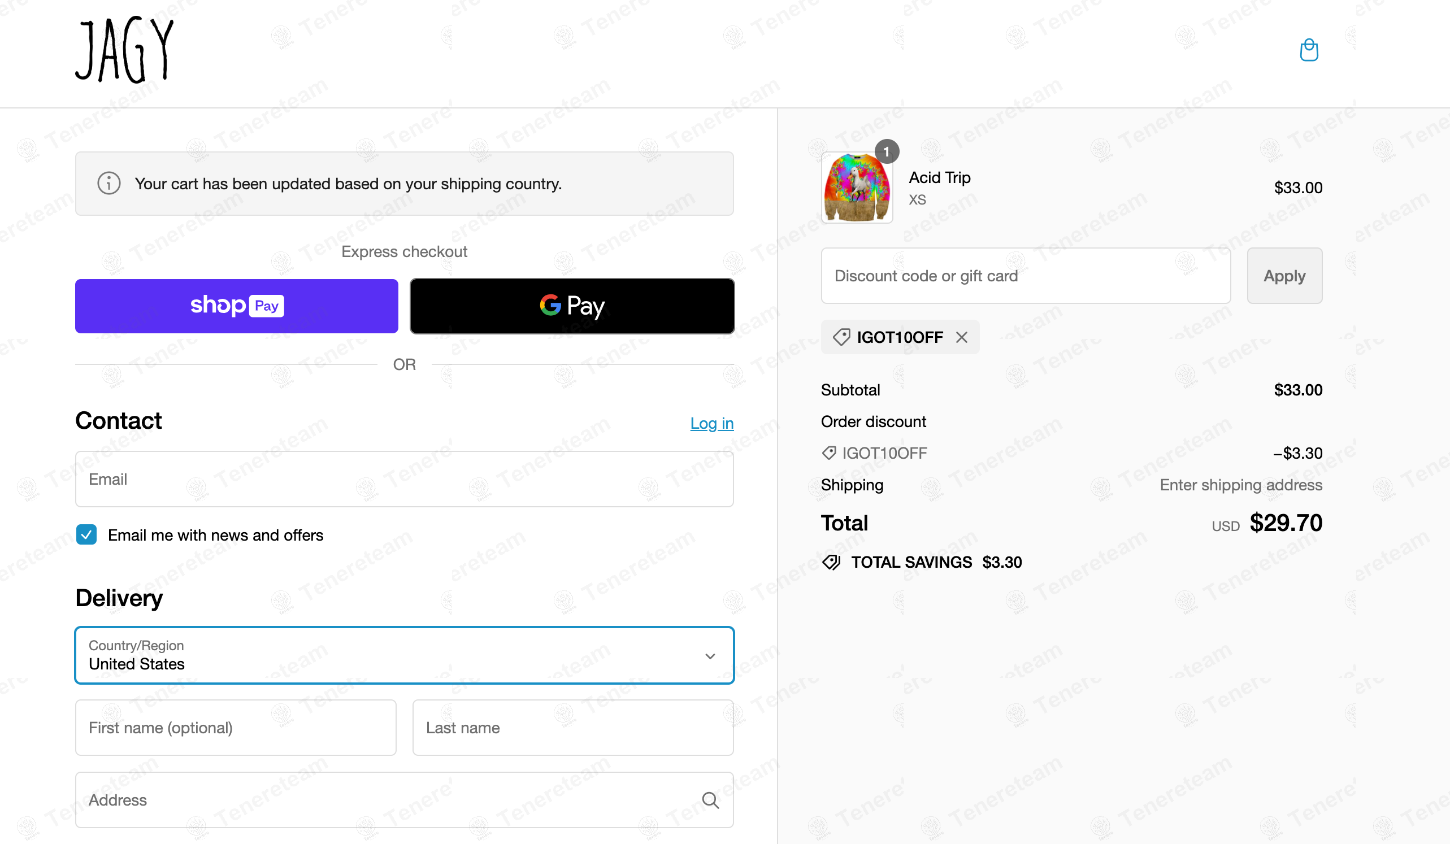Uncheck Email me with news and offers
This screenshot has width=1450, height=844.
tap(86, 534)
